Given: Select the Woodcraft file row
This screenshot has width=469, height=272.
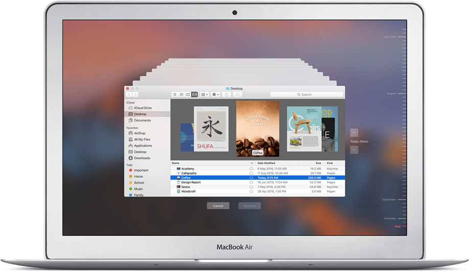Looking at the screenshot, I should (x=257, y=191).
